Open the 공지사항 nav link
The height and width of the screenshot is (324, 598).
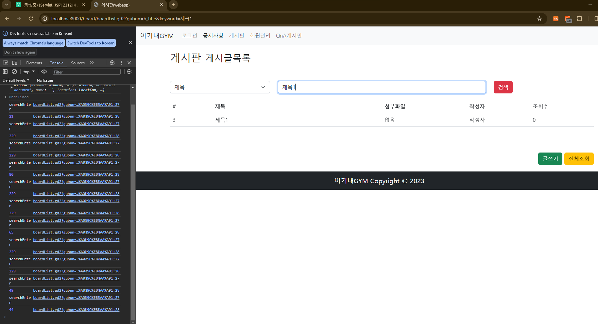pyautogui.click(x=213, y=36)
